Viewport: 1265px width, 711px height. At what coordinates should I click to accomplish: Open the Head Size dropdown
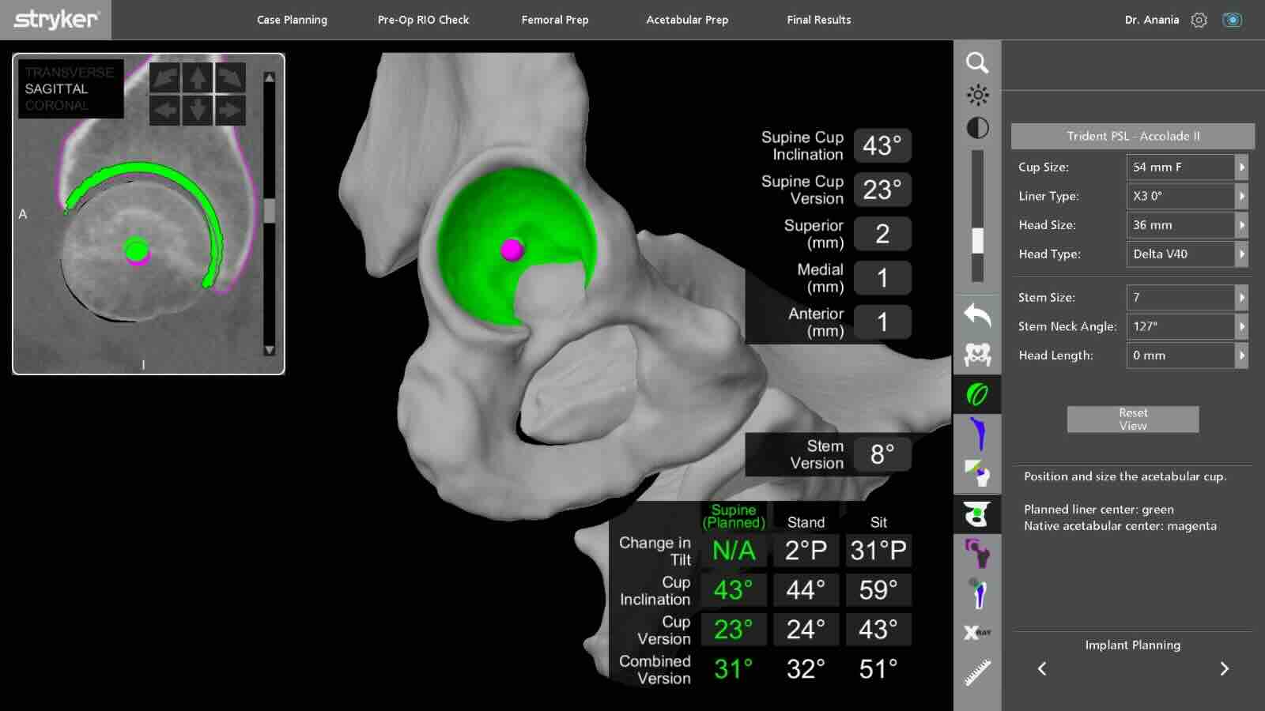pyautogui.click(x=1187, y=225)
